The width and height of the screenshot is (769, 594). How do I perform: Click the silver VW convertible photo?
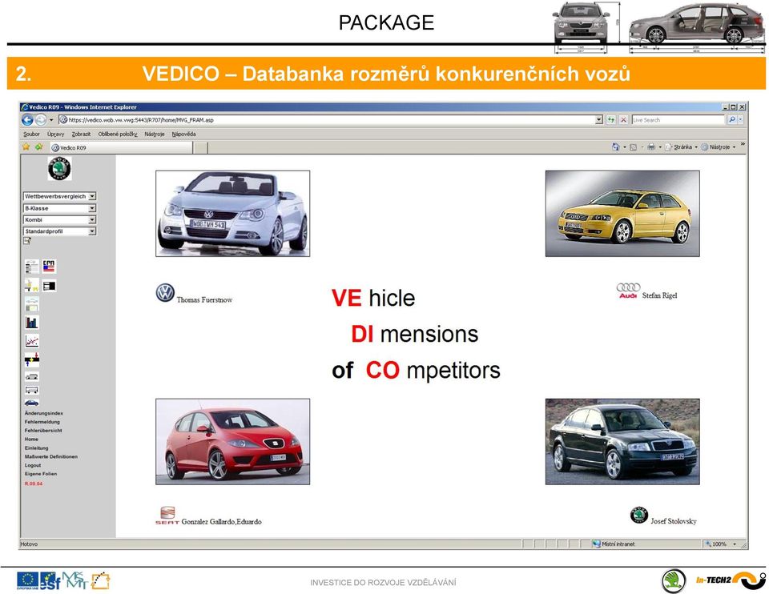coord(232,213)
